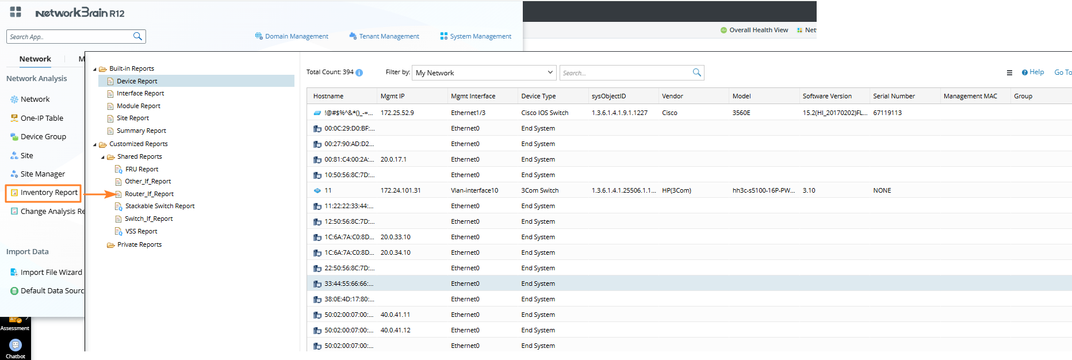
Task: Click the Import File Wizard icon
Action: (x=14, y=272)
